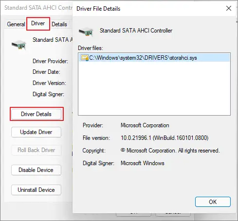Click the file version 10.0.21996.1 value
238x221 pixels.
165,138
